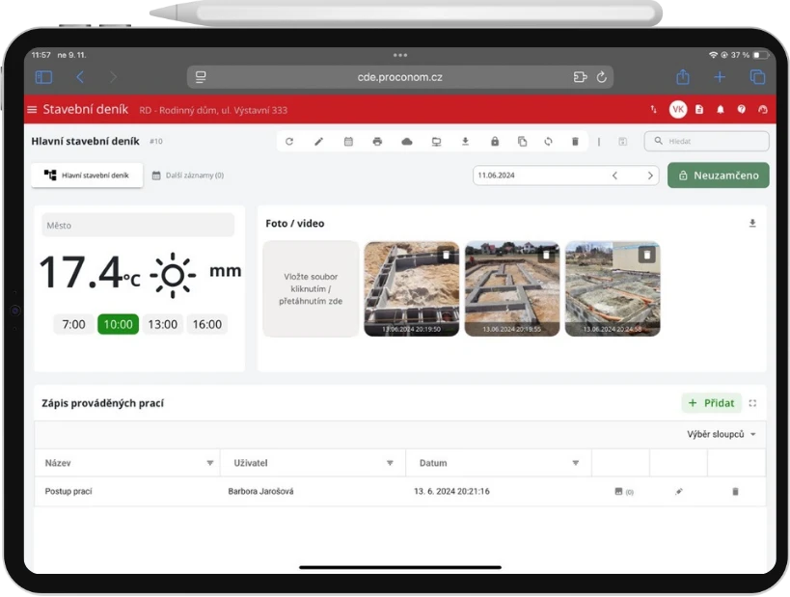Click the cloud icon in the toolbar
Image resolution: width=790 pixels, height=597 pixels.
click(x=407, y=142)
